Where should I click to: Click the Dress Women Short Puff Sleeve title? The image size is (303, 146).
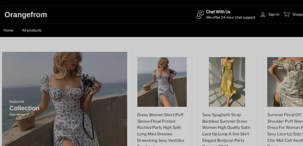point(161,129)
